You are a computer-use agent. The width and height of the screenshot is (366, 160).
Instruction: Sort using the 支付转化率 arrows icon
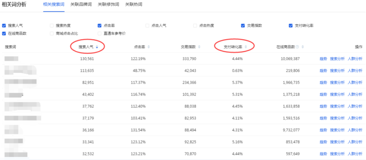pyautogui.click(x=246, y=47)
